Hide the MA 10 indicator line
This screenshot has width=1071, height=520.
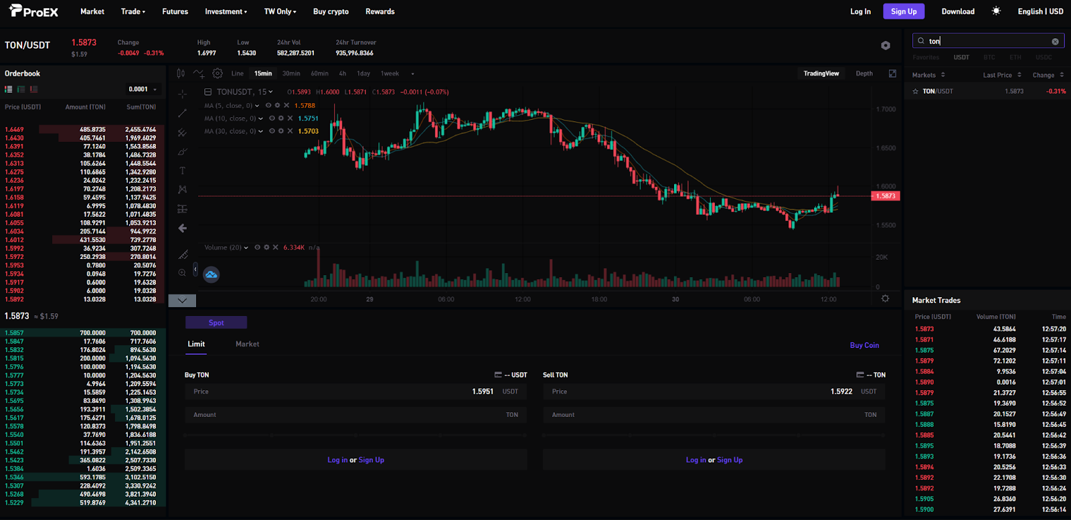coord(272,118)
